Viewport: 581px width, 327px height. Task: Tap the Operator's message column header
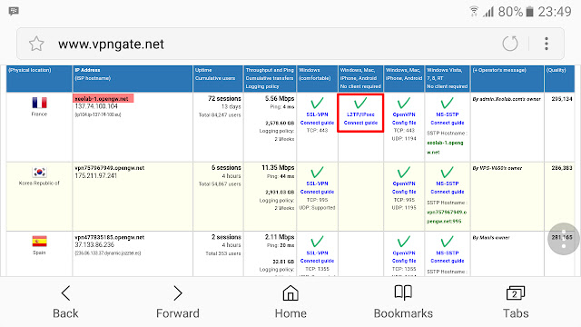(507, 78)
